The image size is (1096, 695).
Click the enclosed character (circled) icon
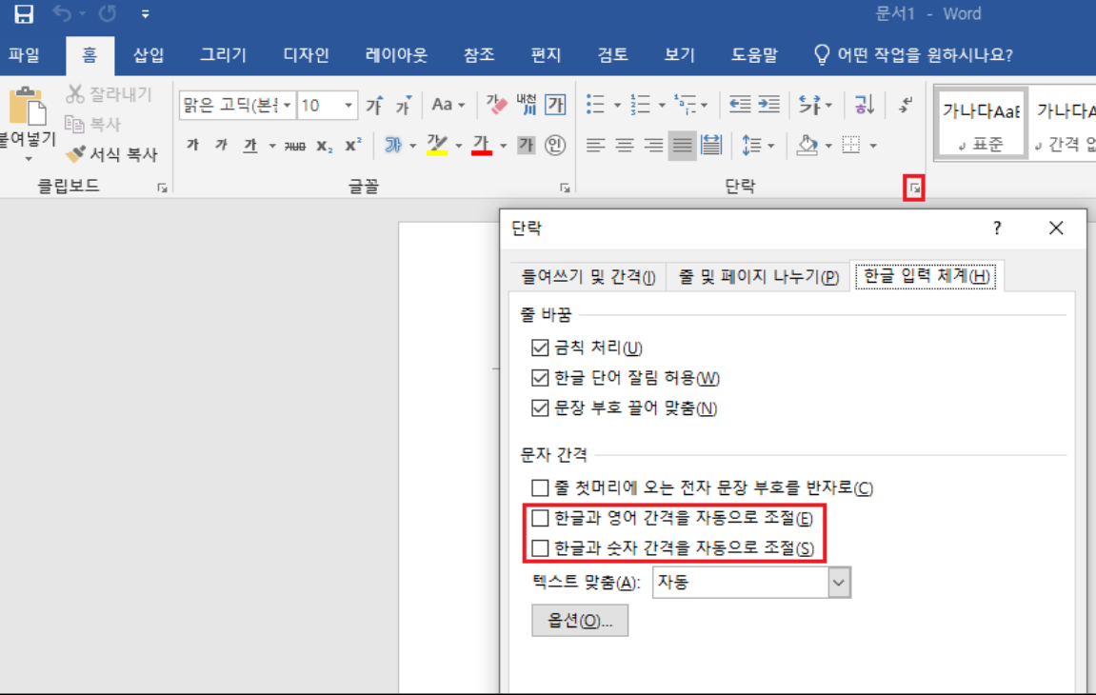[555, 145]
